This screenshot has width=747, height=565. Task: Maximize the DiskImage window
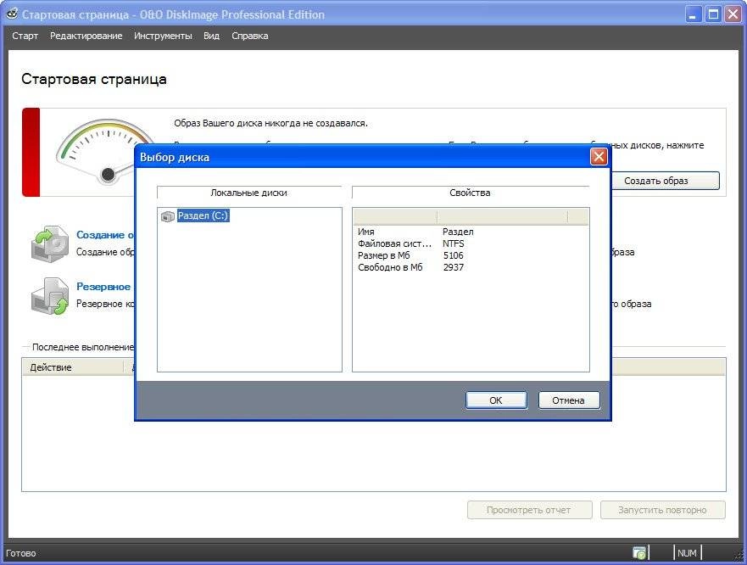point(713,14)
